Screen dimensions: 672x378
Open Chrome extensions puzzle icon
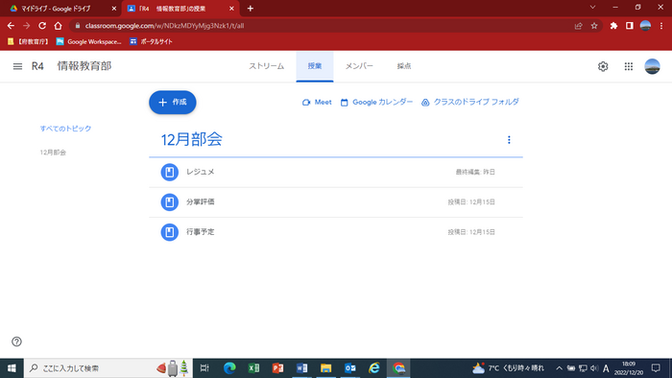613,26
